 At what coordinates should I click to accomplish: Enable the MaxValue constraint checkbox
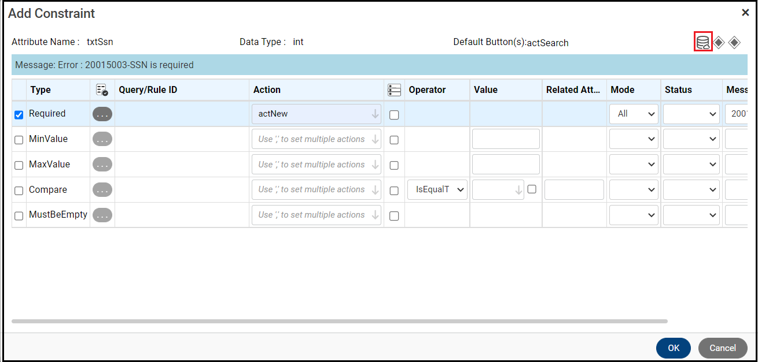tap(19, 165)
